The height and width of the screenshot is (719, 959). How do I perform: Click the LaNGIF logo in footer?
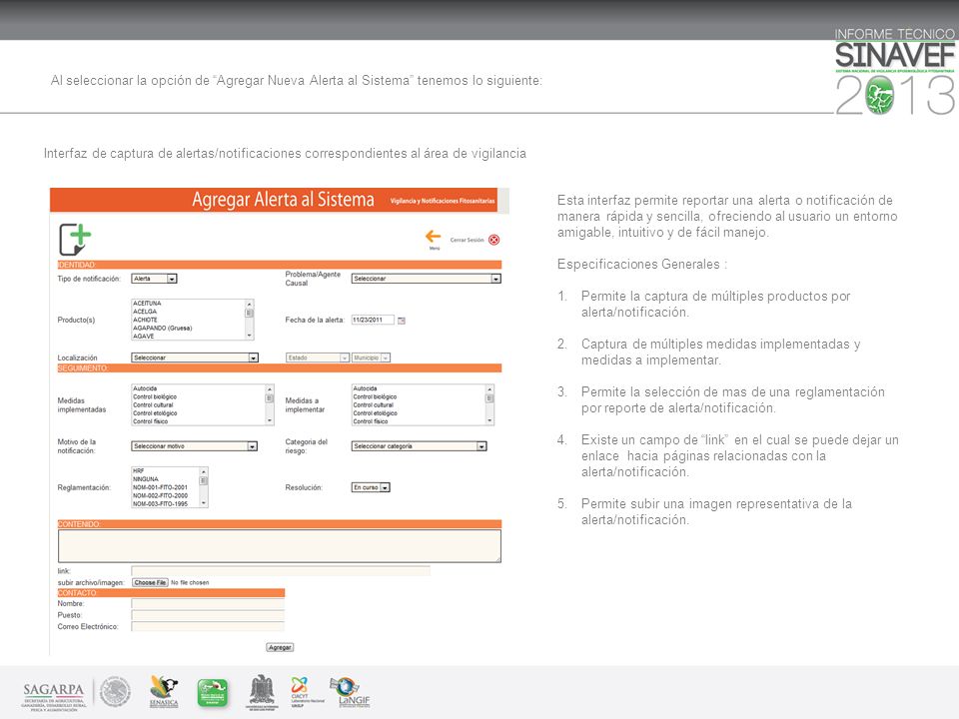[350, 692]
